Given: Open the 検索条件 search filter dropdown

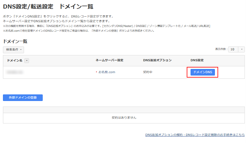Looking at the screenshot, I should (x=13, y=50).
